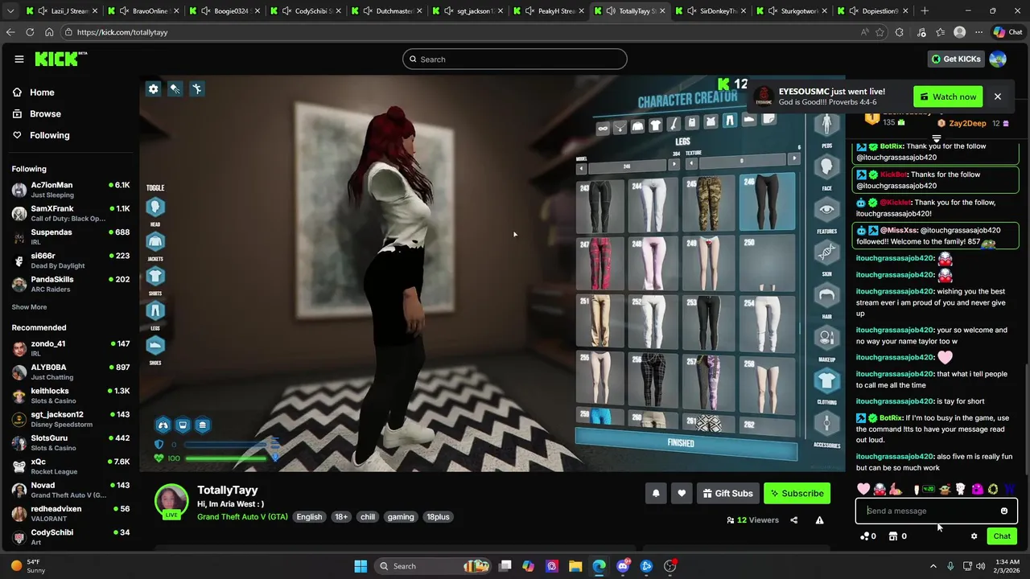
Task: Open chat settings gear icon
Action: (974, 536)
